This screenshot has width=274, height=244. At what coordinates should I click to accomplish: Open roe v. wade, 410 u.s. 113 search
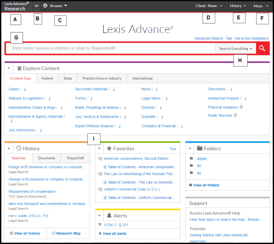click(28, 216)
